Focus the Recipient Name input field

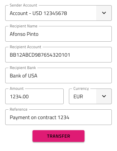(x=58, y=34)
